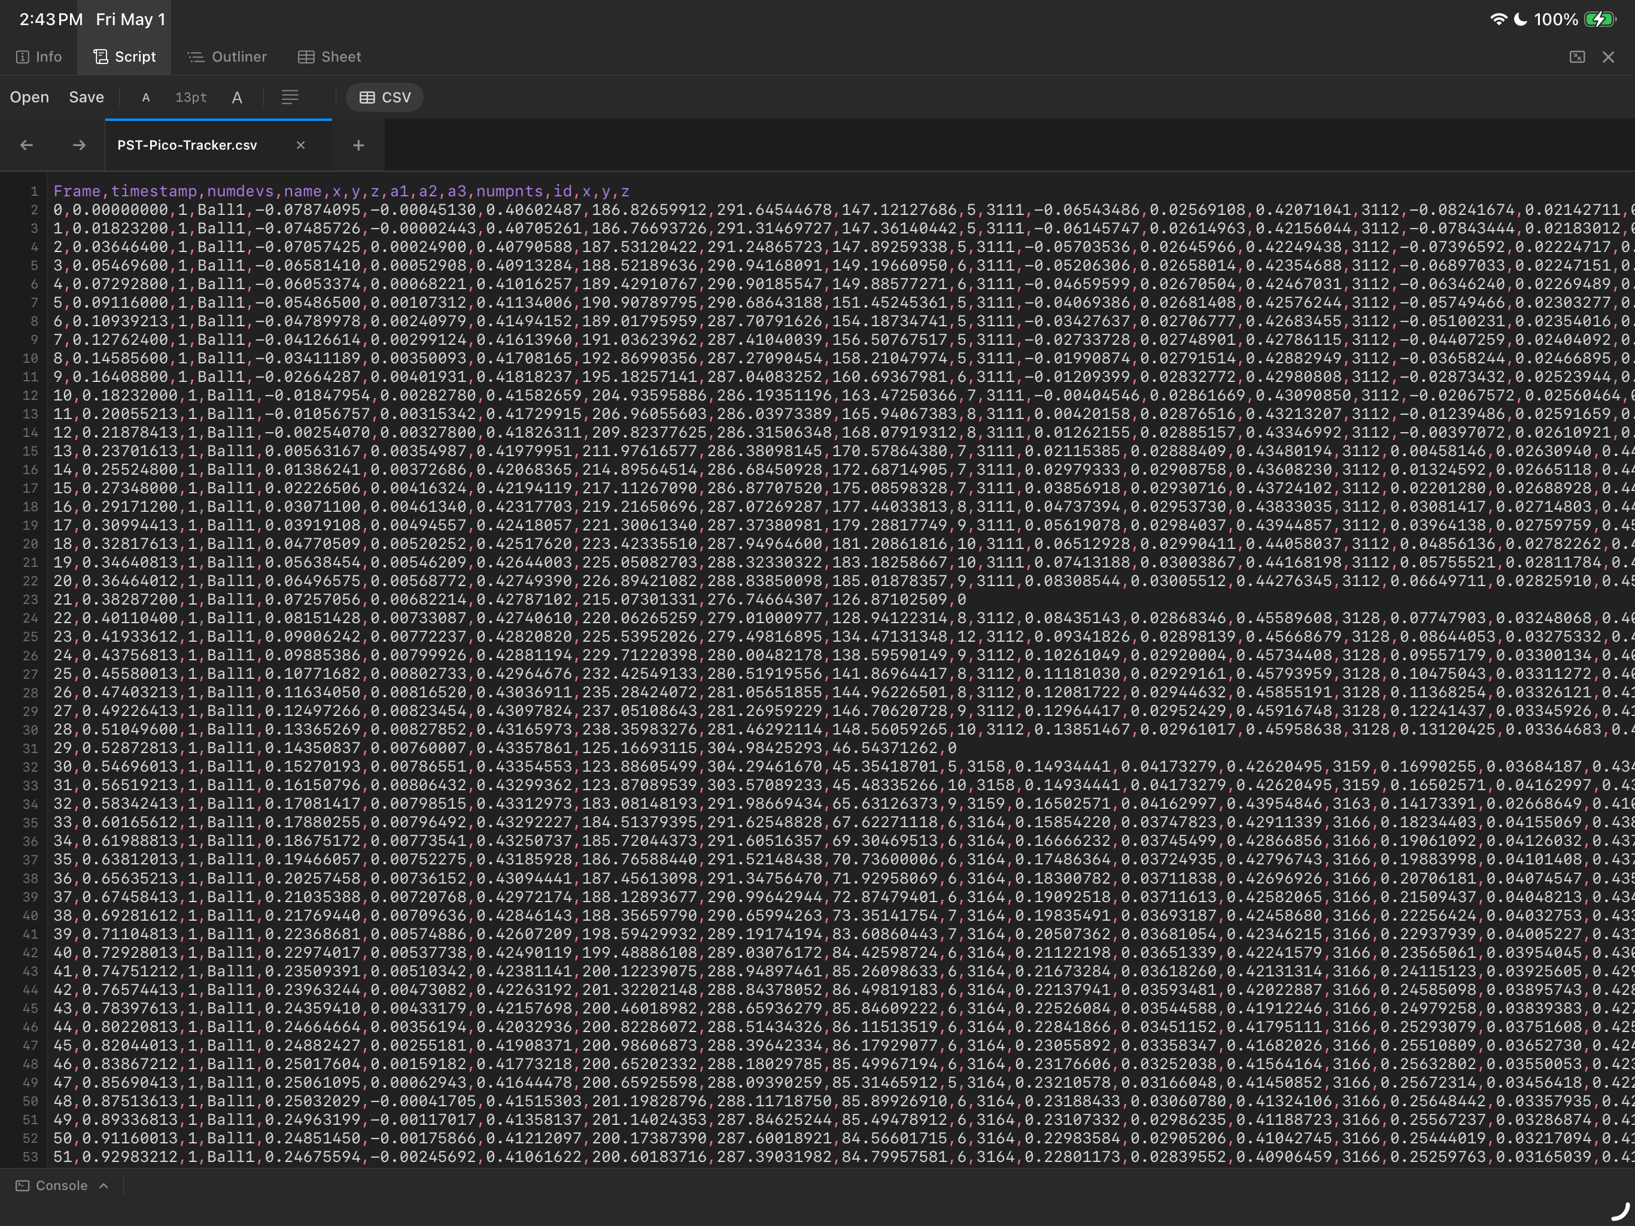Close the PST-Pico-Tracker.csv tab
1635x1226 pixels.
(x=301, y=145)
